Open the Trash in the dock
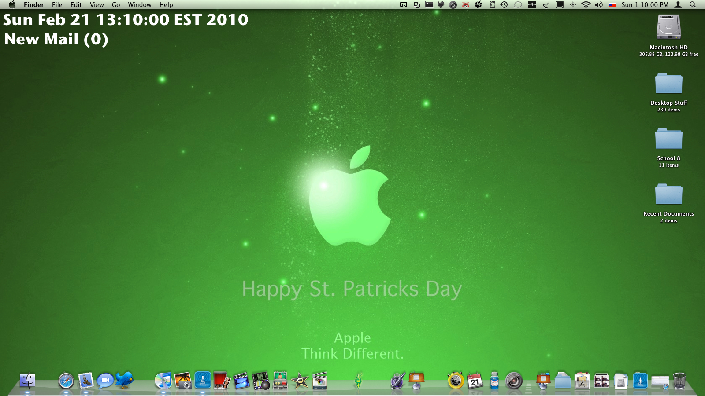The width and height of the screenshot is (705, 396). [x=679, y=381]
